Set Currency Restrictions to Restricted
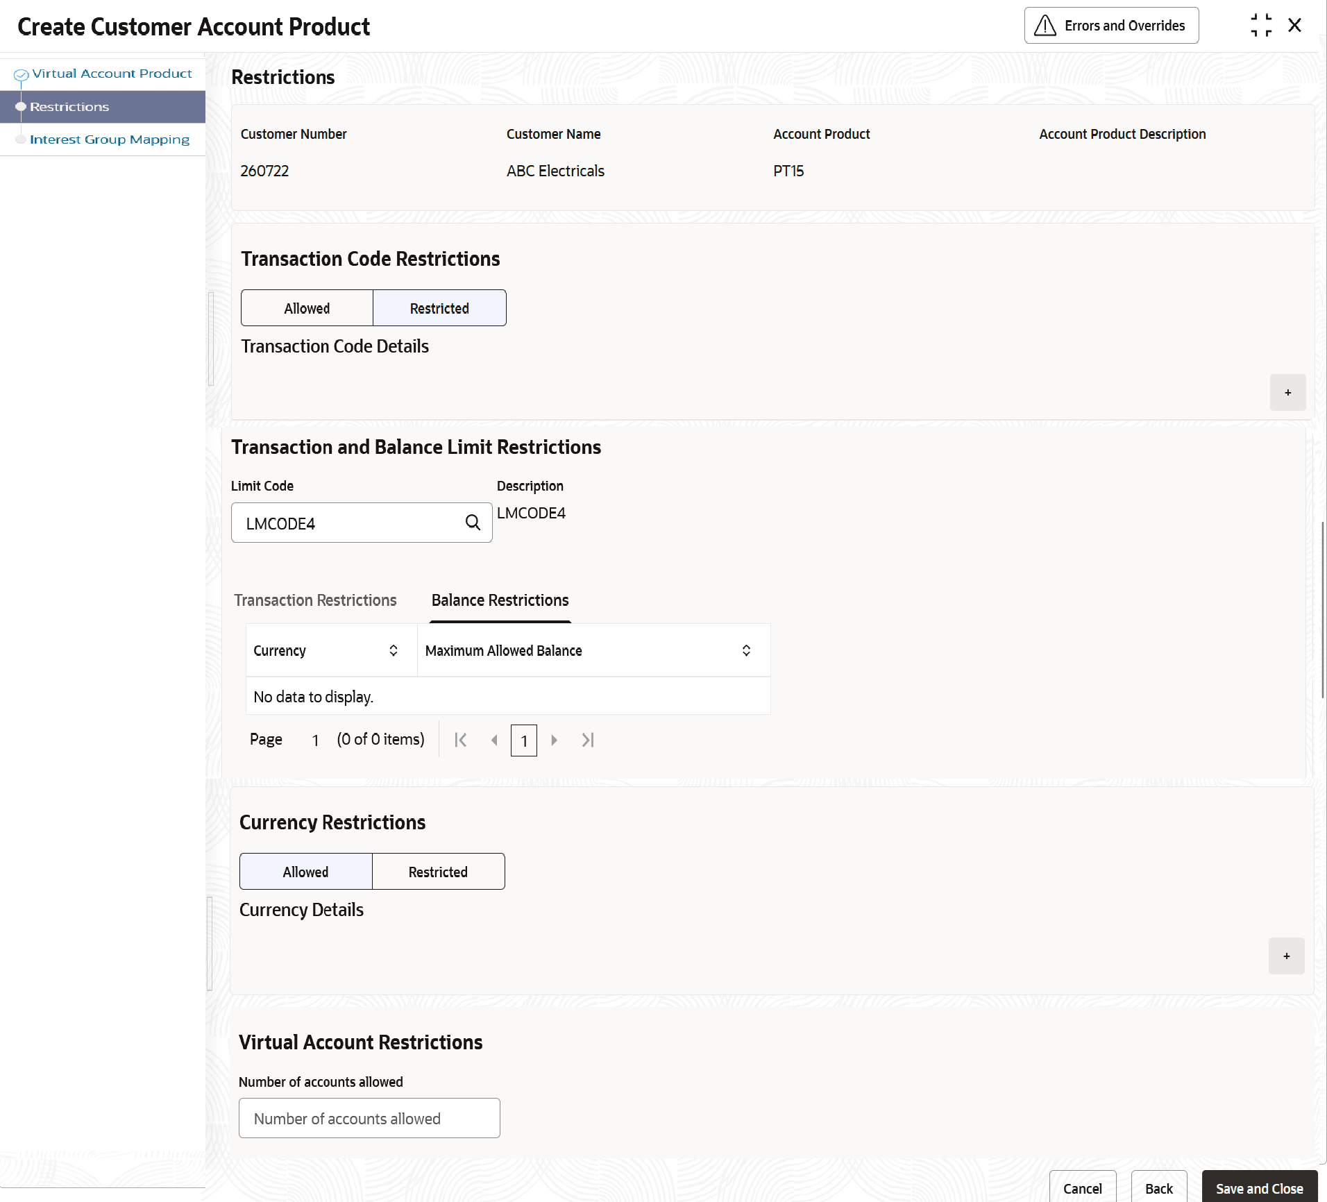This screenshot has width=1327, height=1202. tap(439, 872)
